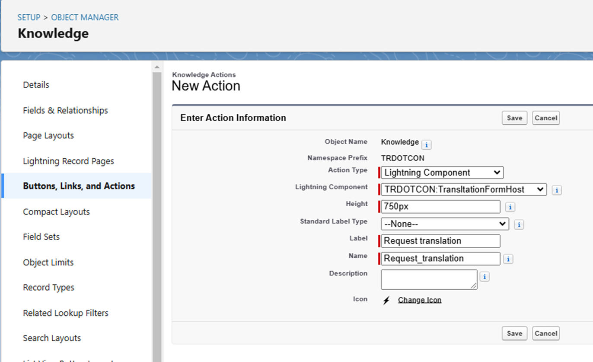Click into the Description text area
Screen dimensions: 593x362
click(x=429, y=279)
